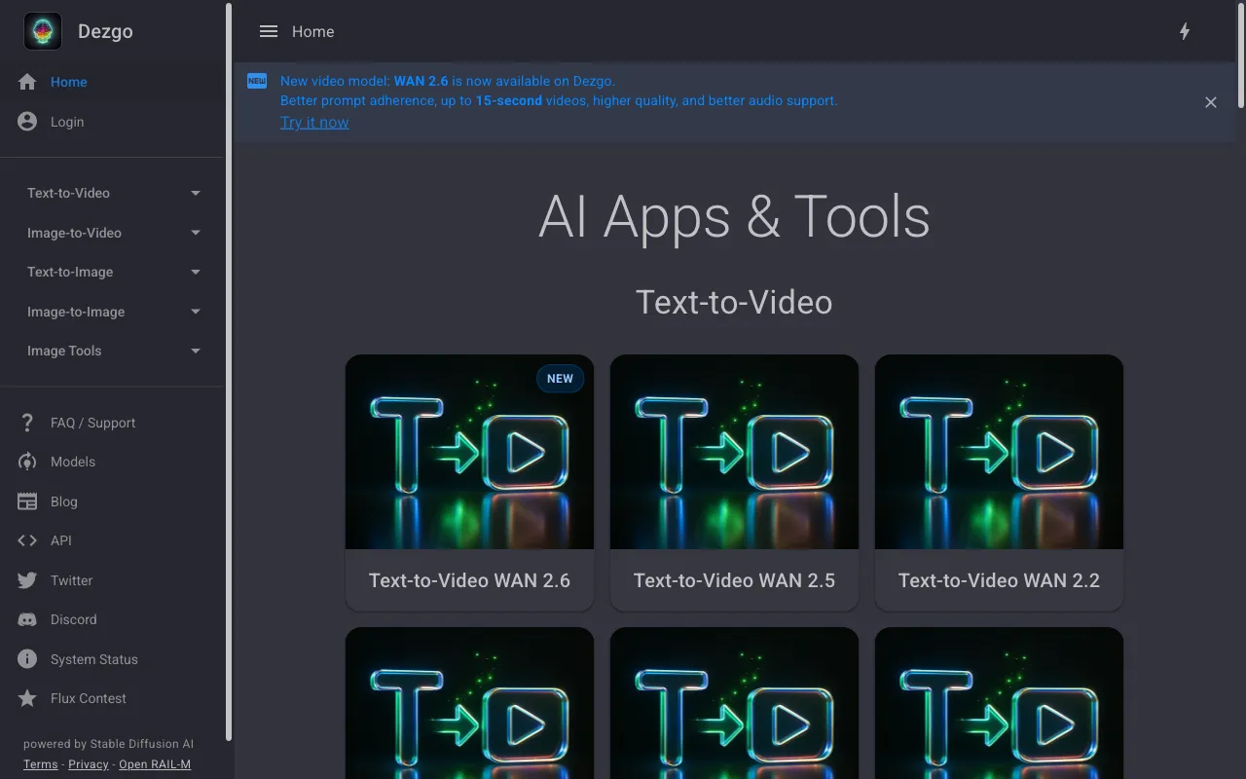Click the "Text-to-Video WAN 2.6" card title
Image resolution: width=1246 pixels, height=779 pixels.
[x=469, y=580]
